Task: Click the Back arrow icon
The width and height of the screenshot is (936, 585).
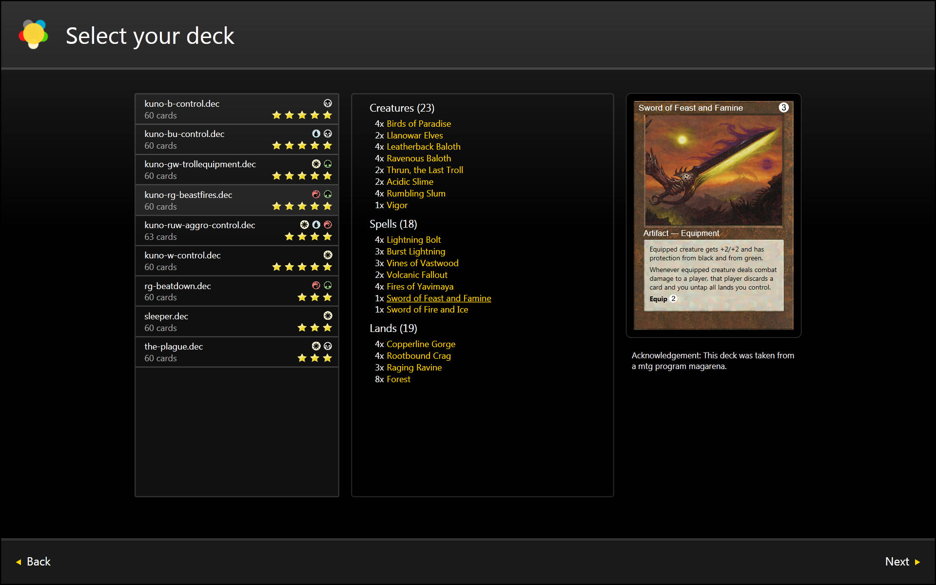Action: click(19, 562)
